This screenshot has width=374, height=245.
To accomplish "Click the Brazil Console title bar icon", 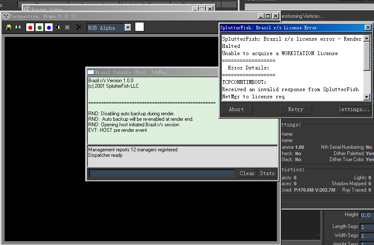I will point(91,72).
